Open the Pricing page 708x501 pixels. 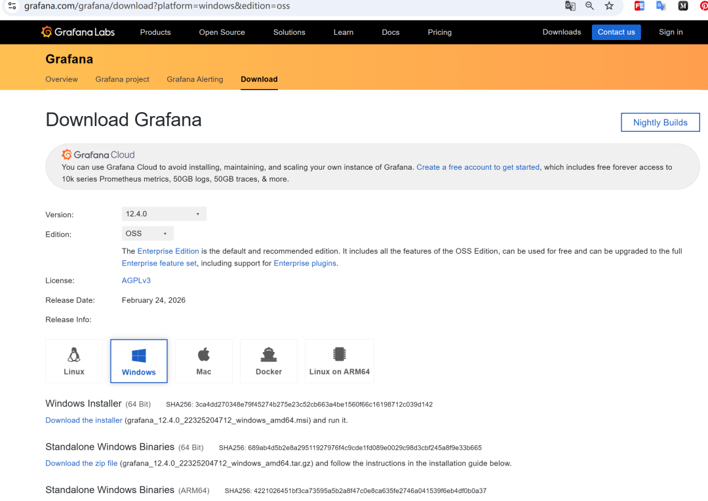(x=439, y=32)
